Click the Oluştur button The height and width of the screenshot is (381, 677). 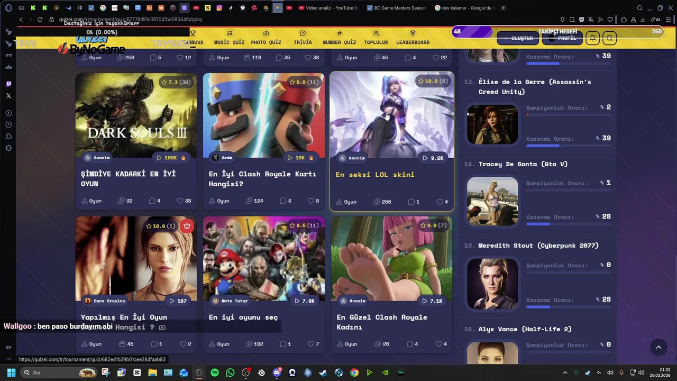pyautogui.click(x=518, y=38)
